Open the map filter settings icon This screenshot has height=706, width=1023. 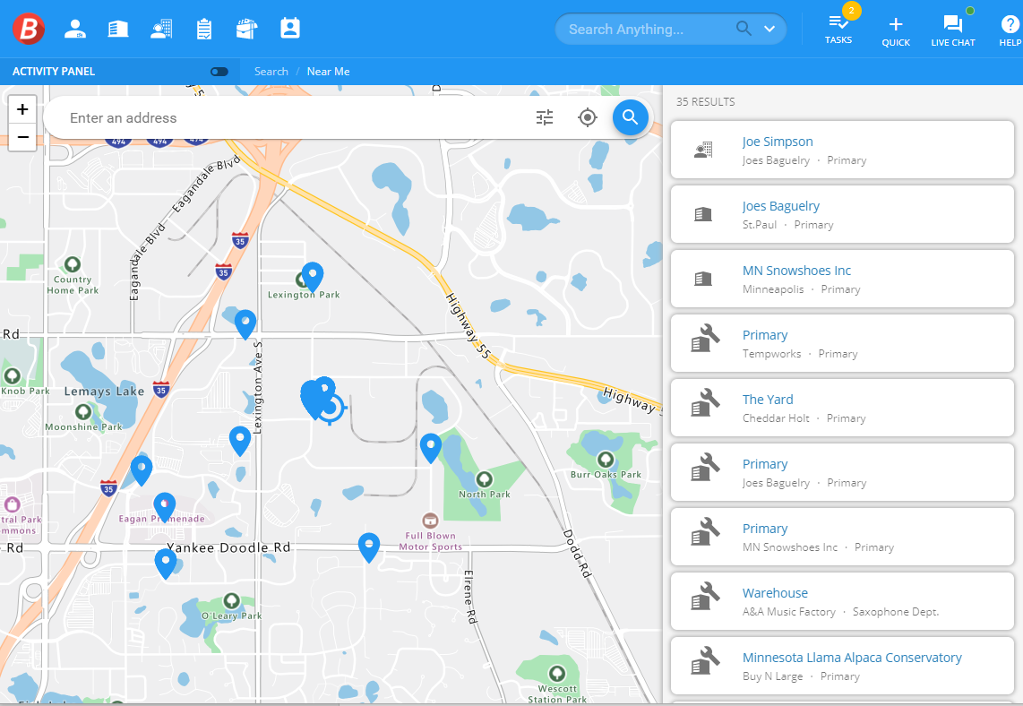point(545,117)
